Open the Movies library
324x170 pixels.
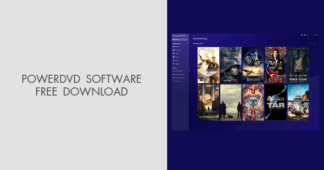tap(177, 47)
